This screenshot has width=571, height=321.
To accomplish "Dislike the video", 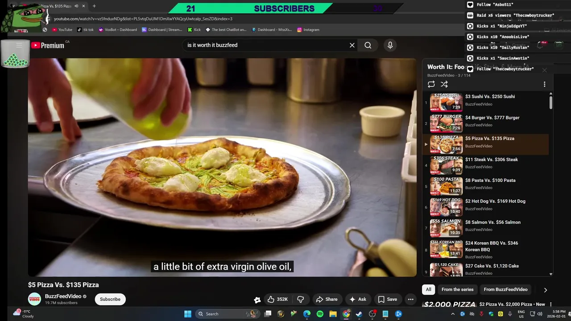I will click(300, 299).
